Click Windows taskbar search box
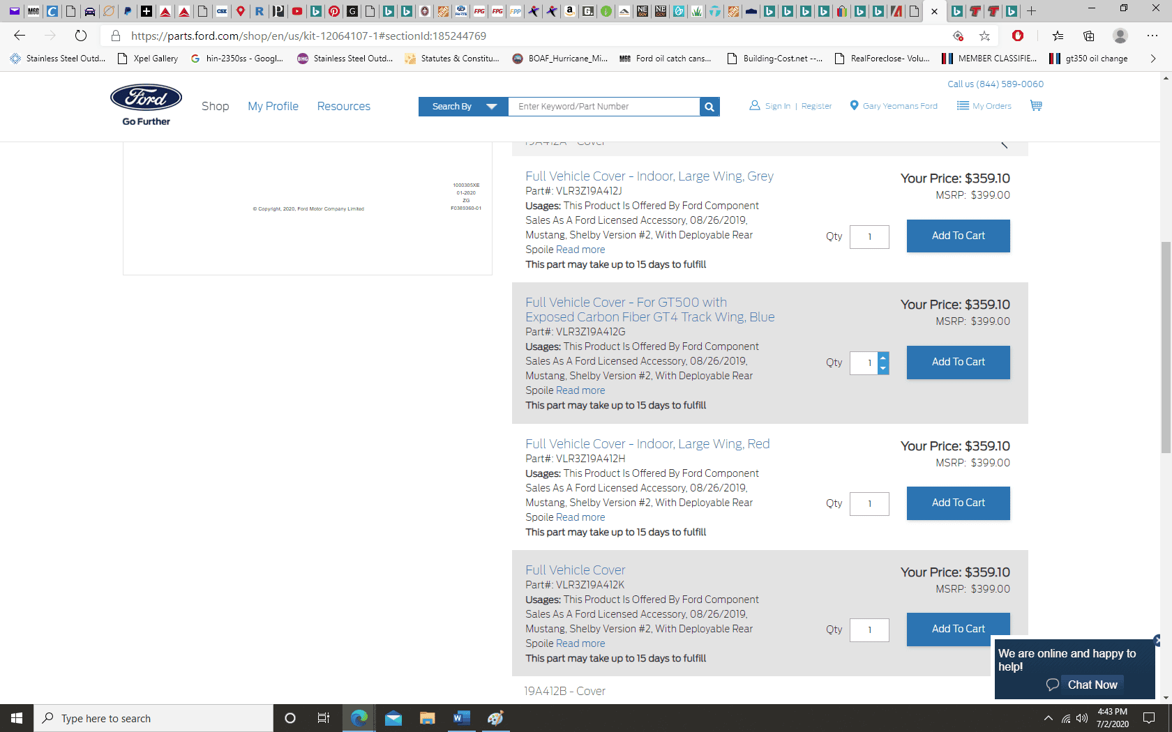The width and height of the screenshot is (1172, 732). [153, 718]
